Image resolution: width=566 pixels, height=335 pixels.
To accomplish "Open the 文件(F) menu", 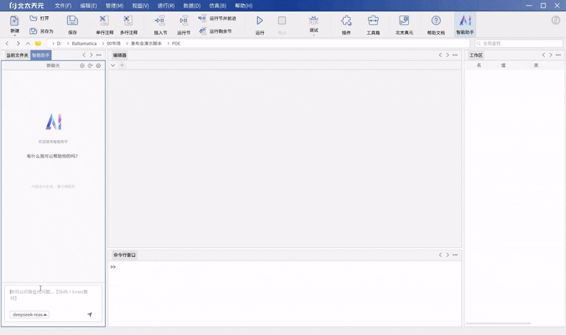I will (63, 6).
